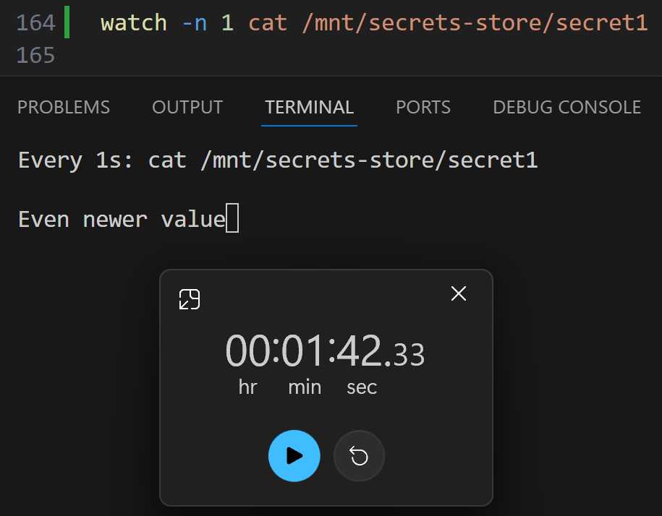Click the green change indicator beside line 164
The height and width of the screenshot is (516, 662).
[67, 22]
